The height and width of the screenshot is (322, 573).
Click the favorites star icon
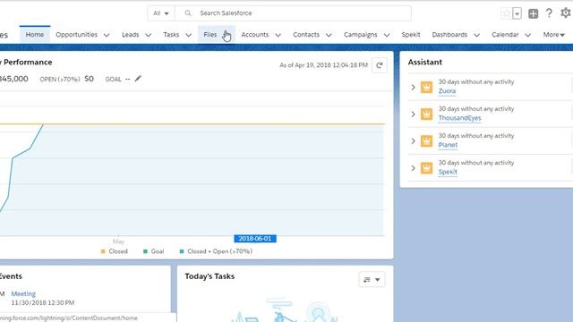coord(506,13)
